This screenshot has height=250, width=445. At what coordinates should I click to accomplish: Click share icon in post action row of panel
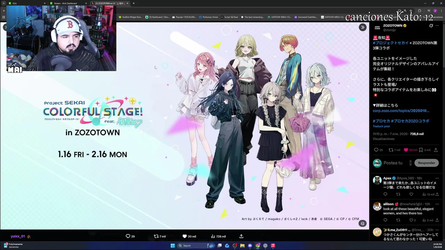tap(436, 150)
